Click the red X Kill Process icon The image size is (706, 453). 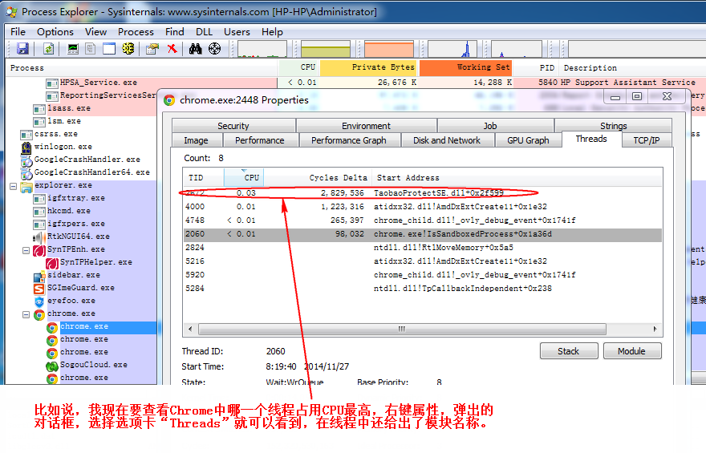pos(172,48)
